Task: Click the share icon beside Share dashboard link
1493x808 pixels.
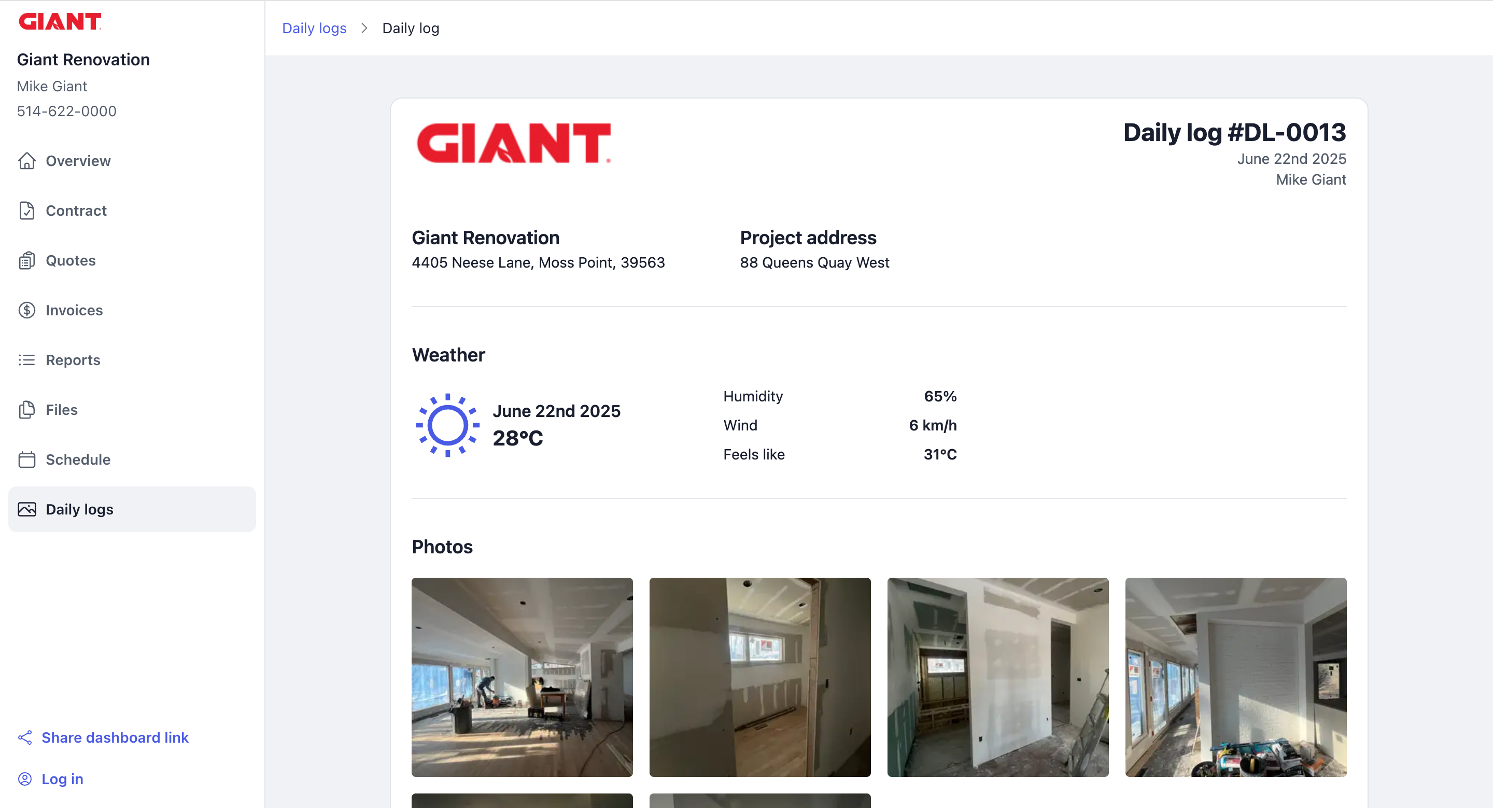Action: (25, 737)
